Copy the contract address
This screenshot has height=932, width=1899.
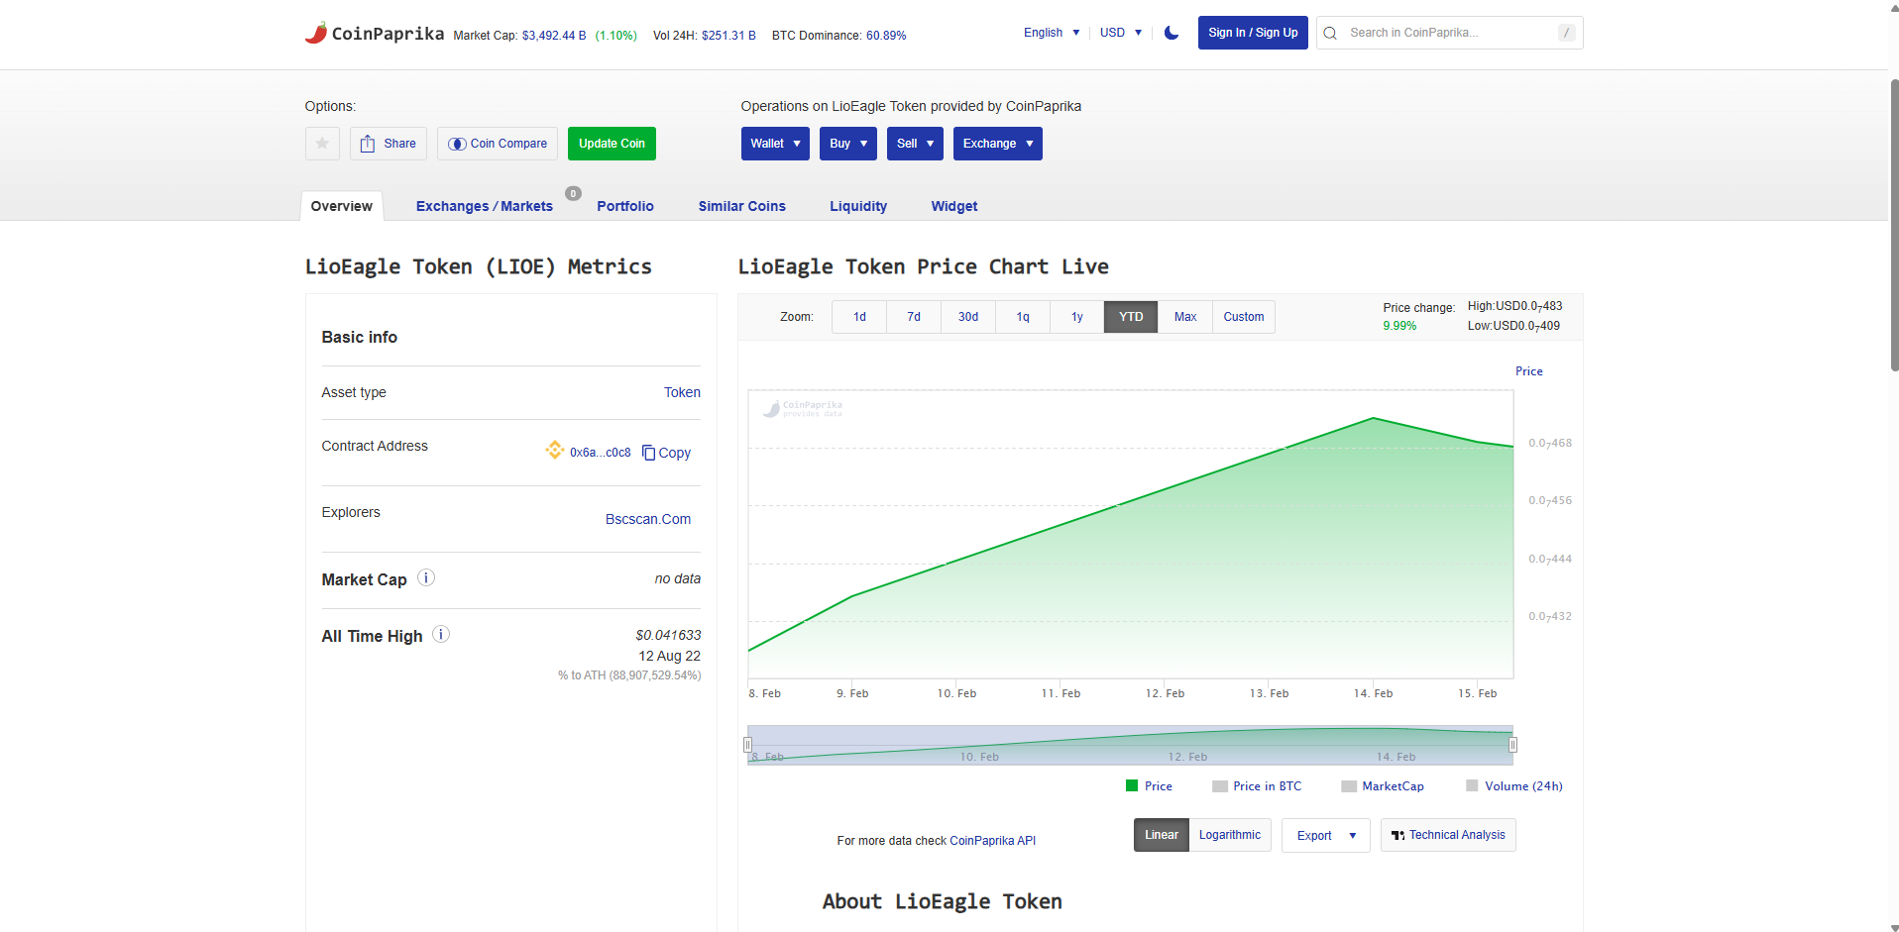click(x=666, y=453)
